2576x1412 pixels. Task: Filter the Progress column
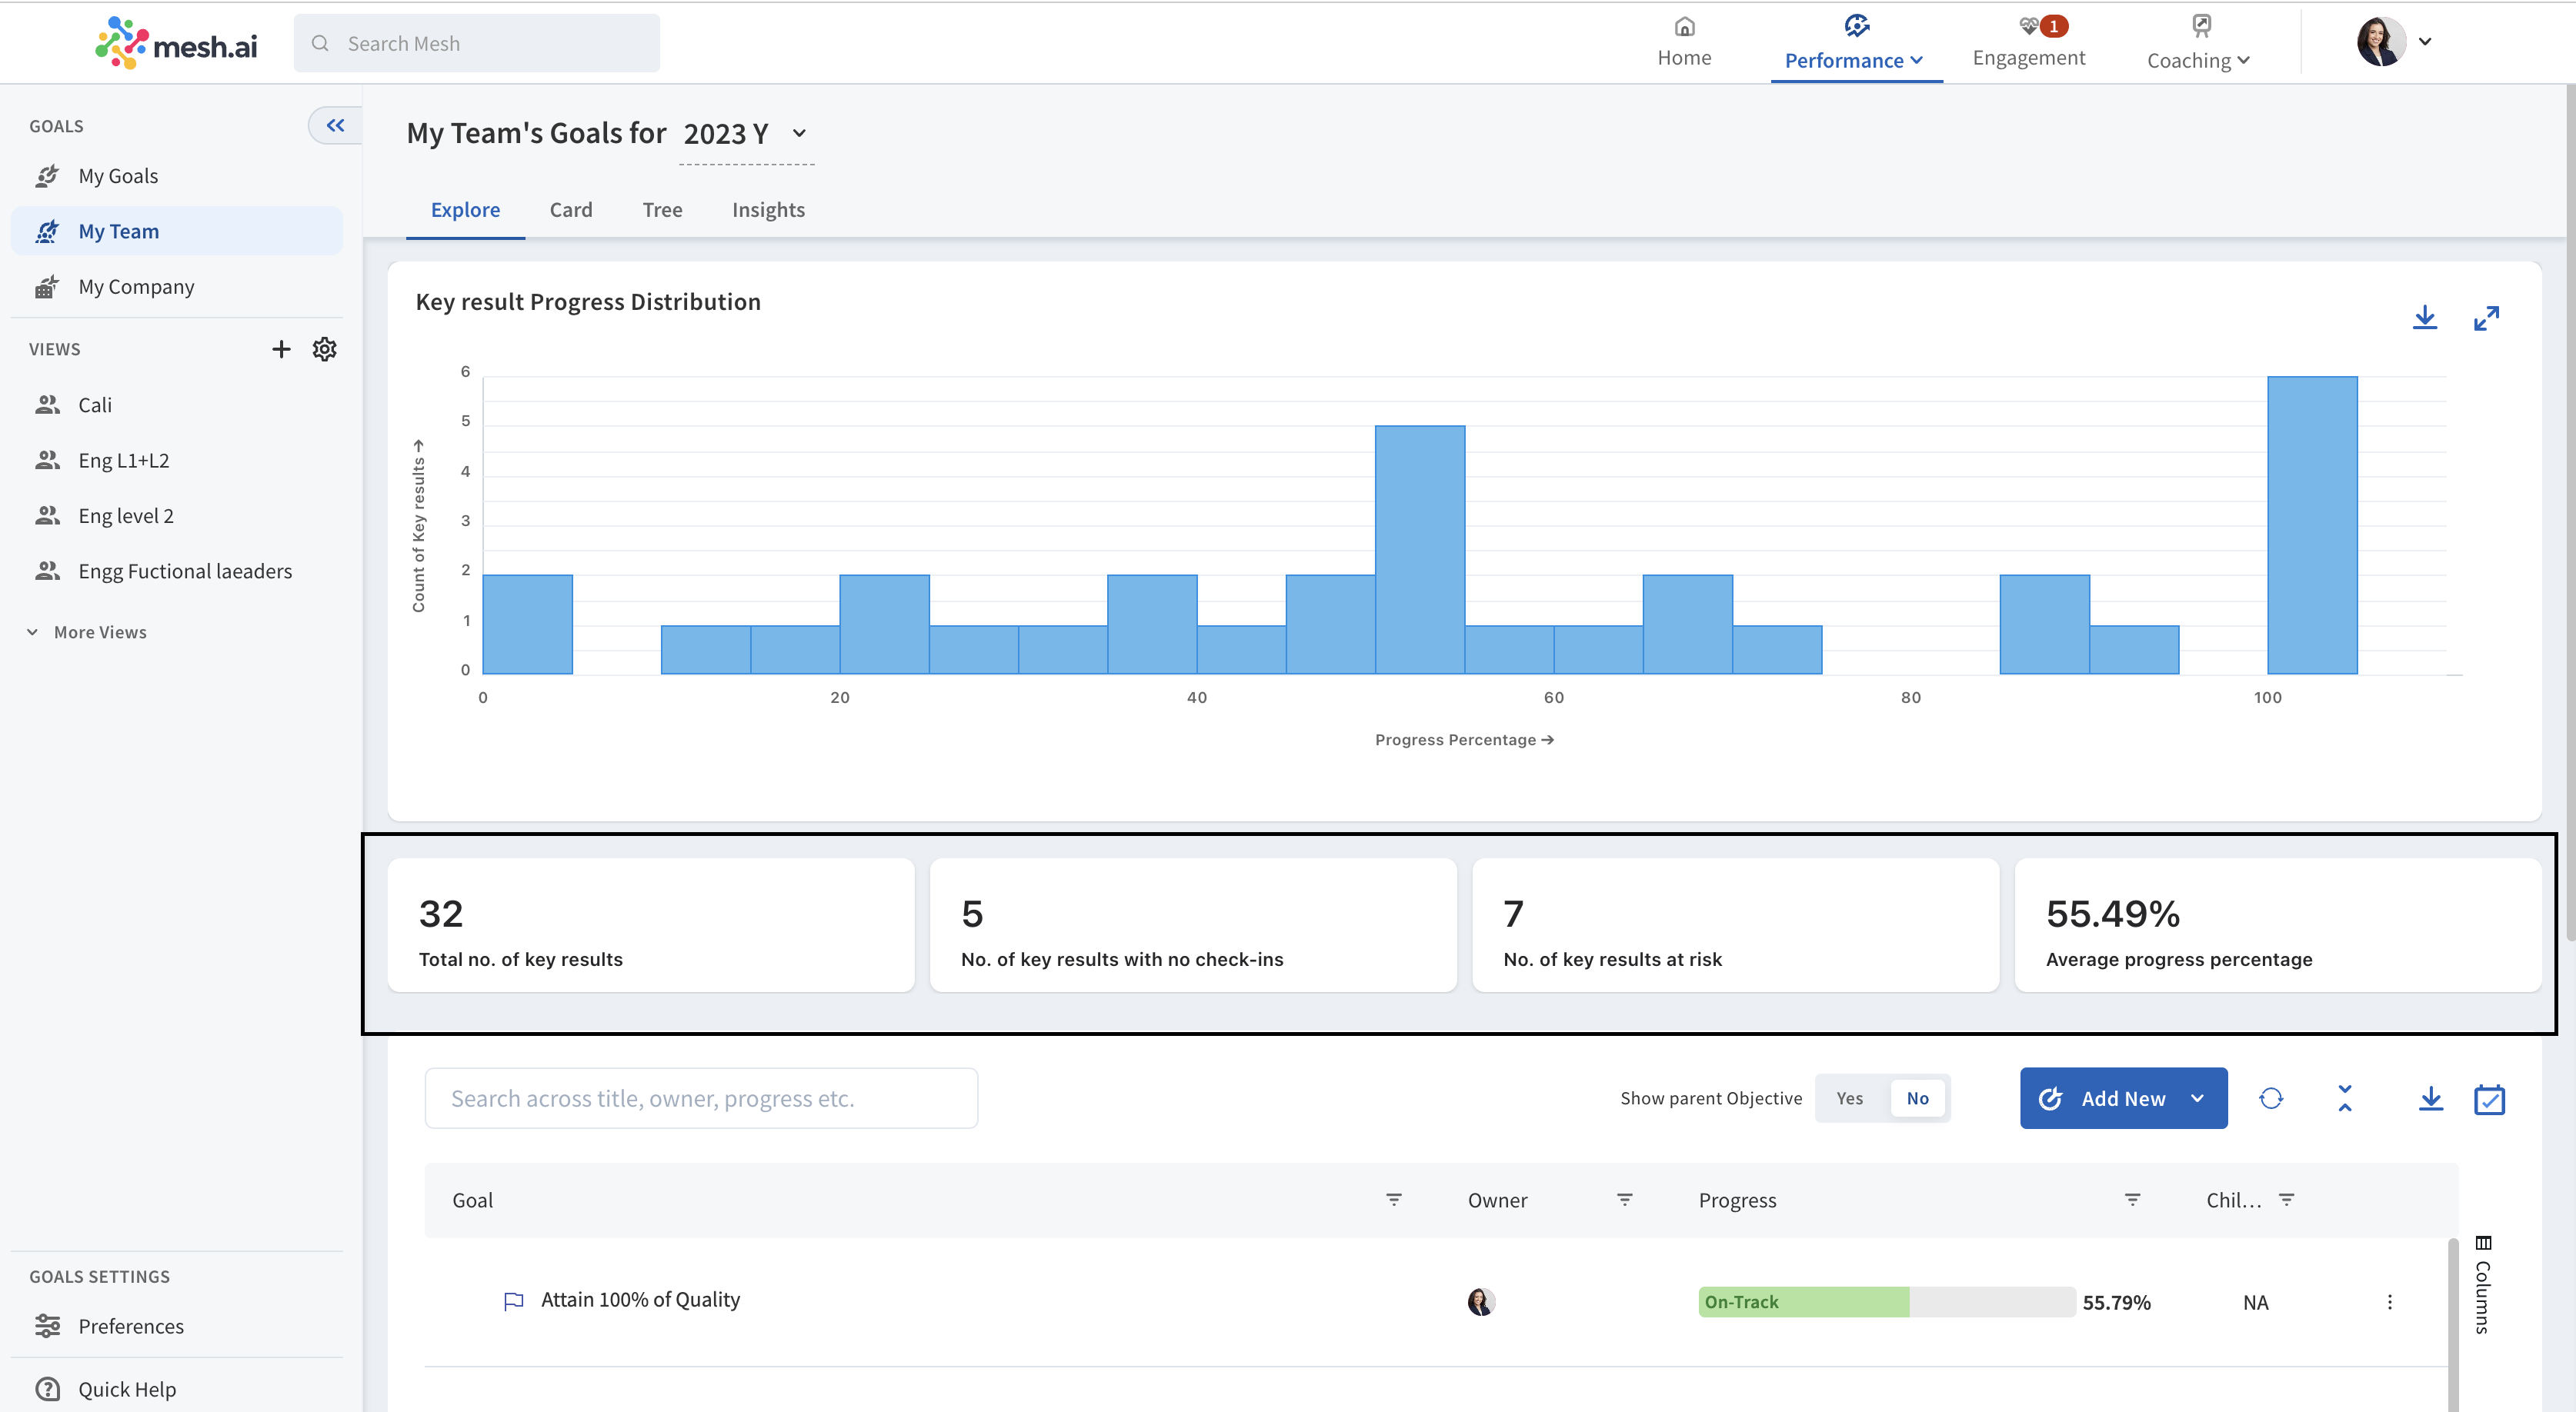(x=2133, y=1199)
